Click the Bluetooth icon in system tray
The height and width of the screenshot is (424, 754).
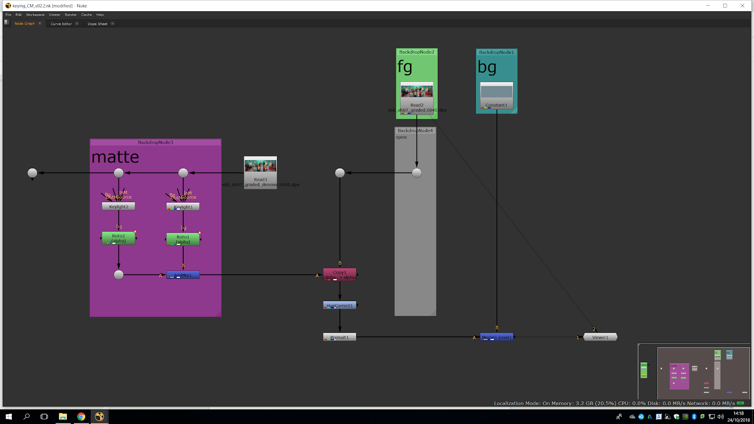[694, 416]
